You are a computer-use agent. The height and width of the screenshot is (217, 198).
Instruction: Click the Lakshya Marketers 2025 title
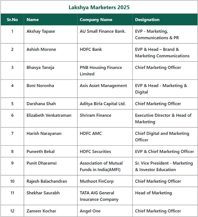[99, 7]
